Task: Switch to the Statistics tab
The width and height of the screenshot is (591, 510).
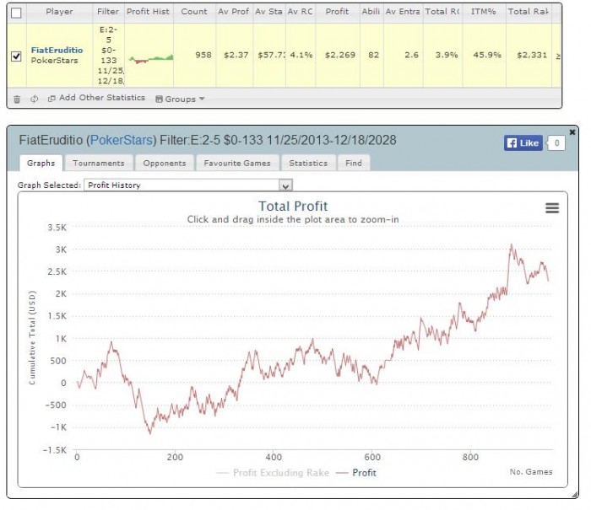Action: [308, 163]
